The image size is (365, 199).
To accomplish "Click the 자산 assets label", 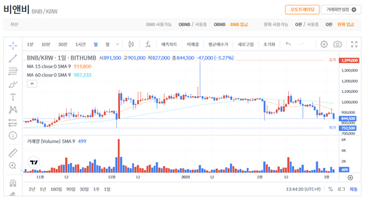I will tap(14, 24).
